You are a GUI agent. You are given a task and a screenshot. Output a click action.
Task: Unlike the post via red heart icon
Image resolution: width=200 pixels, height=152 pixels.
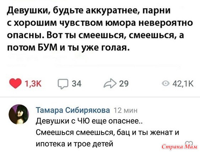pos(15,83)
